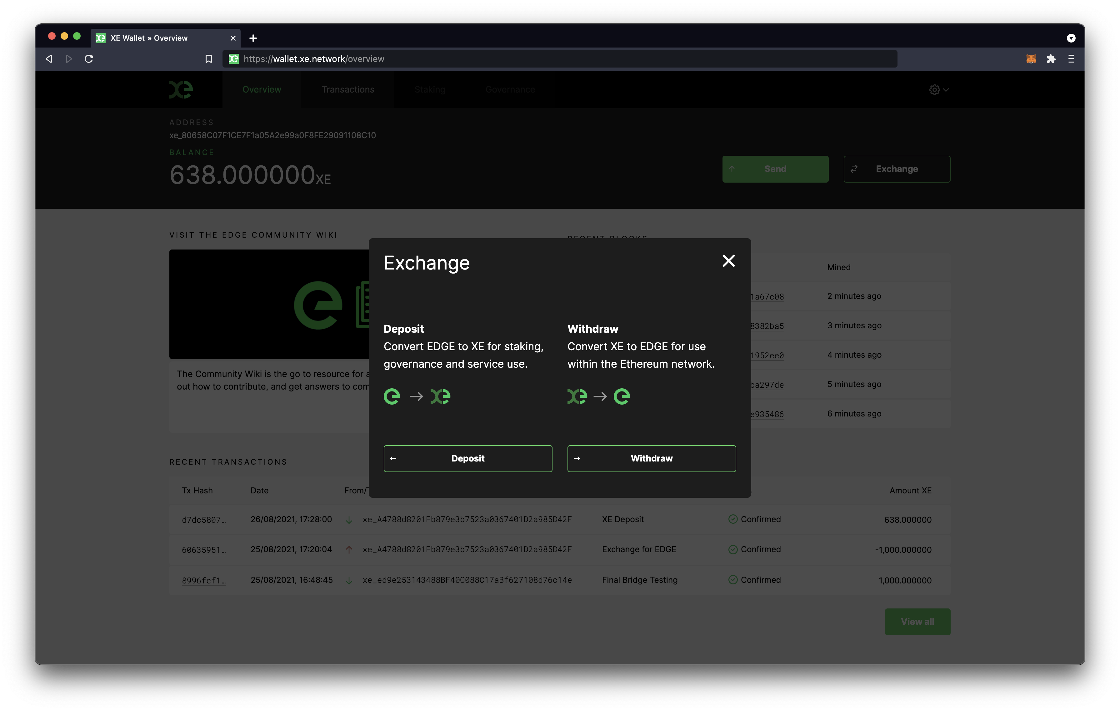Click the XE favicon in the address bar

[x=233, y=59]
